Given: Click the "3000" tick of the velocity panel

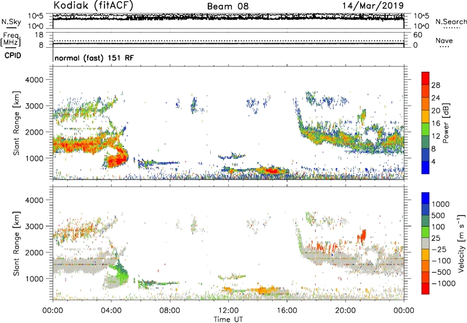Looking at the screenshot, I should 34,226.
